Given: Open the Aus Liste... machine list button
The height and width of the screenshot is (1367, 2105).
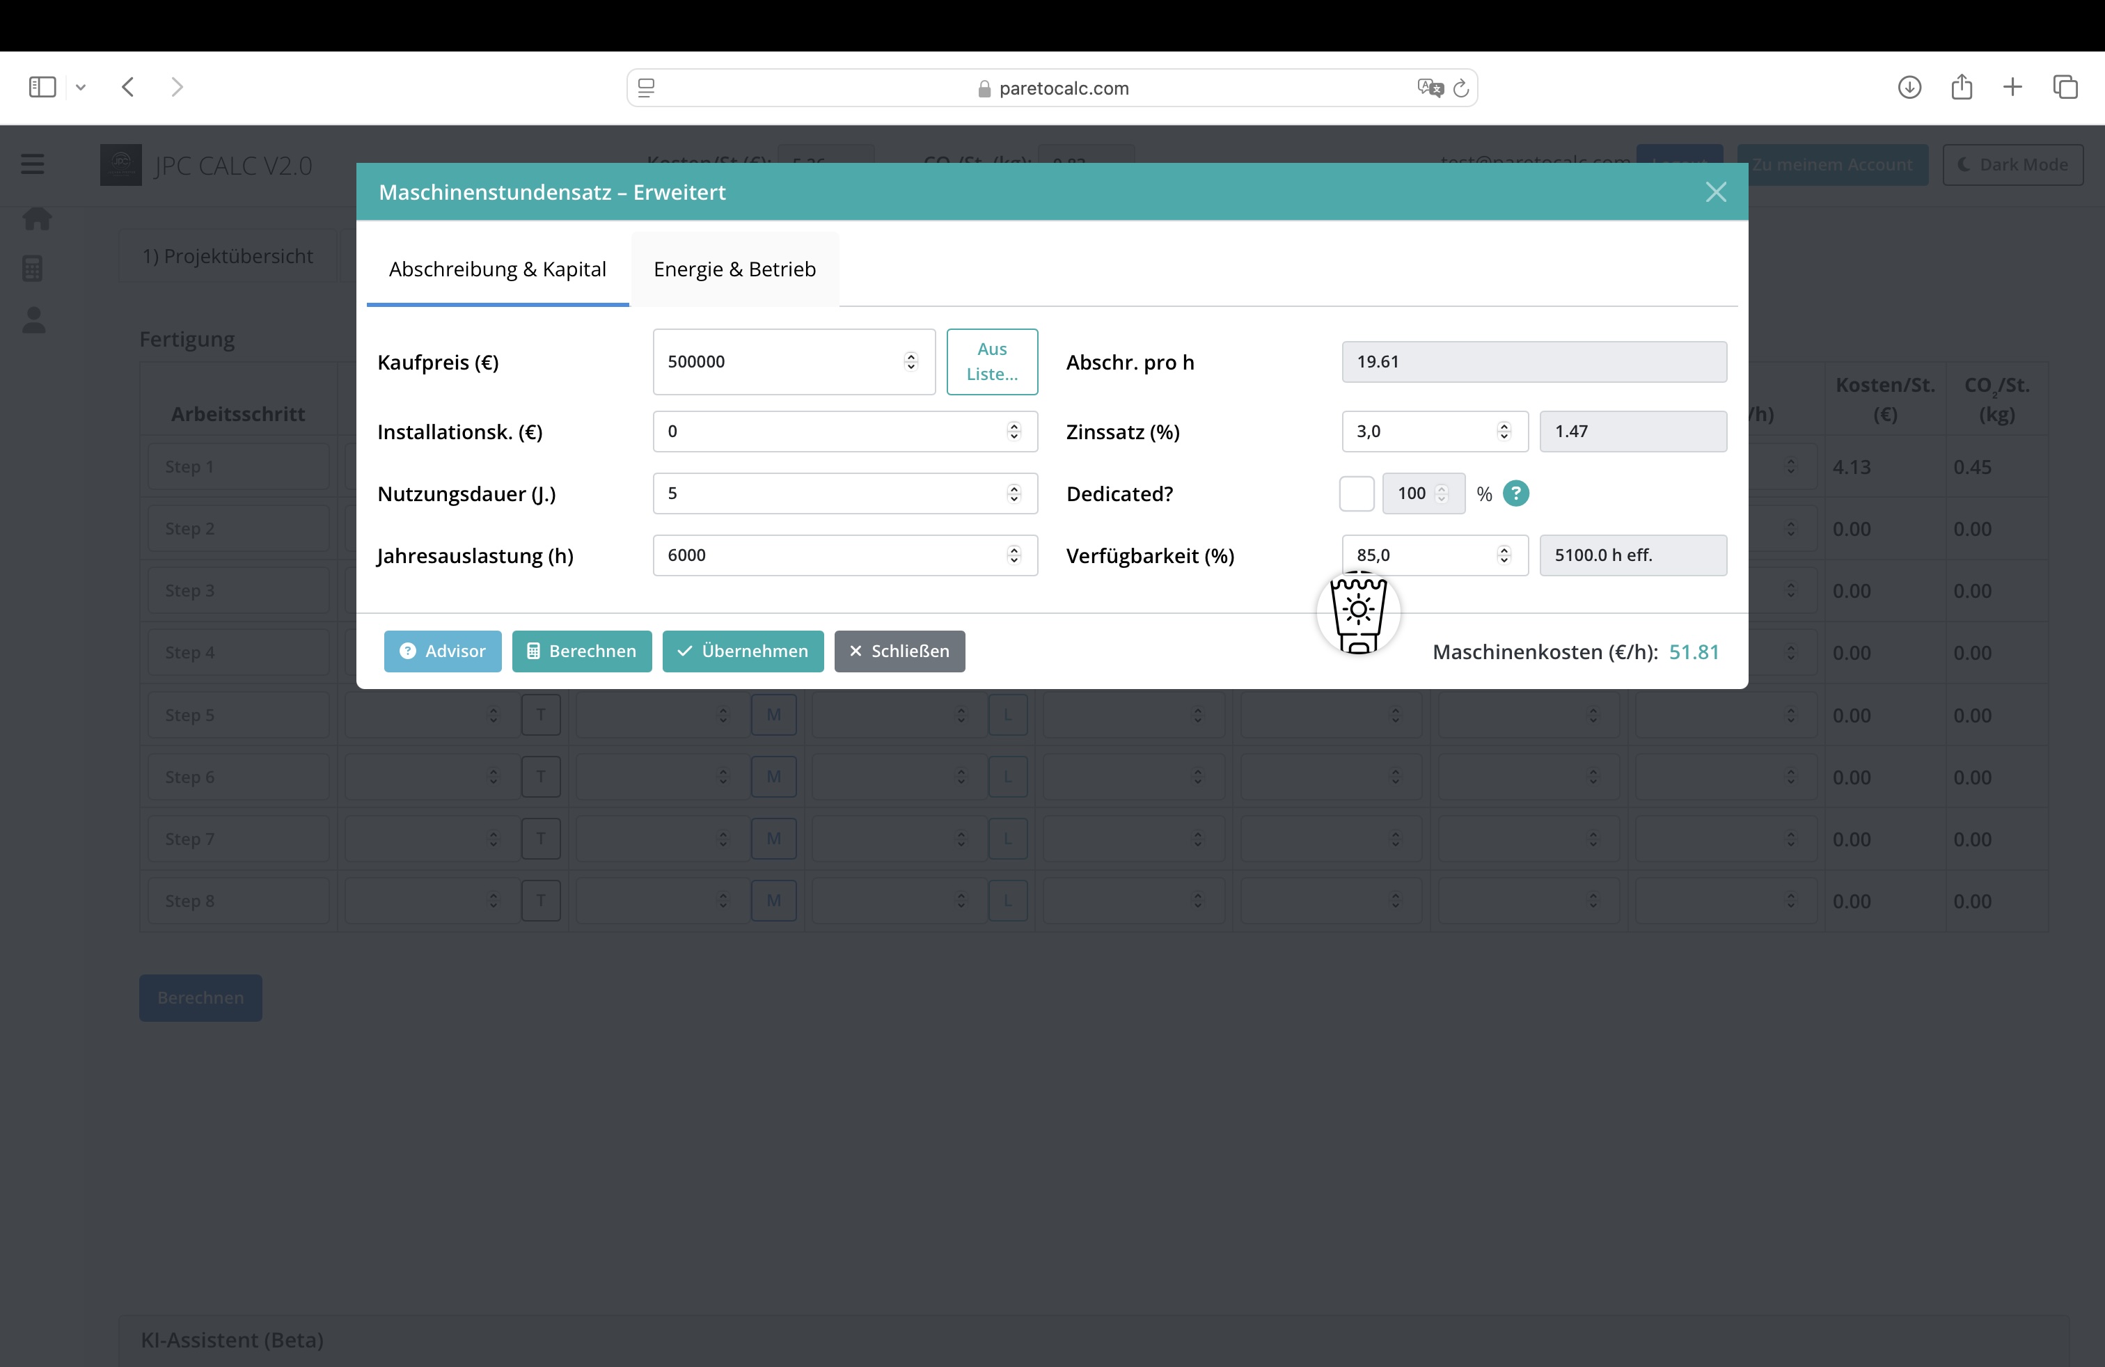Looking at the screenshot, I should click(x=993, y=362).
